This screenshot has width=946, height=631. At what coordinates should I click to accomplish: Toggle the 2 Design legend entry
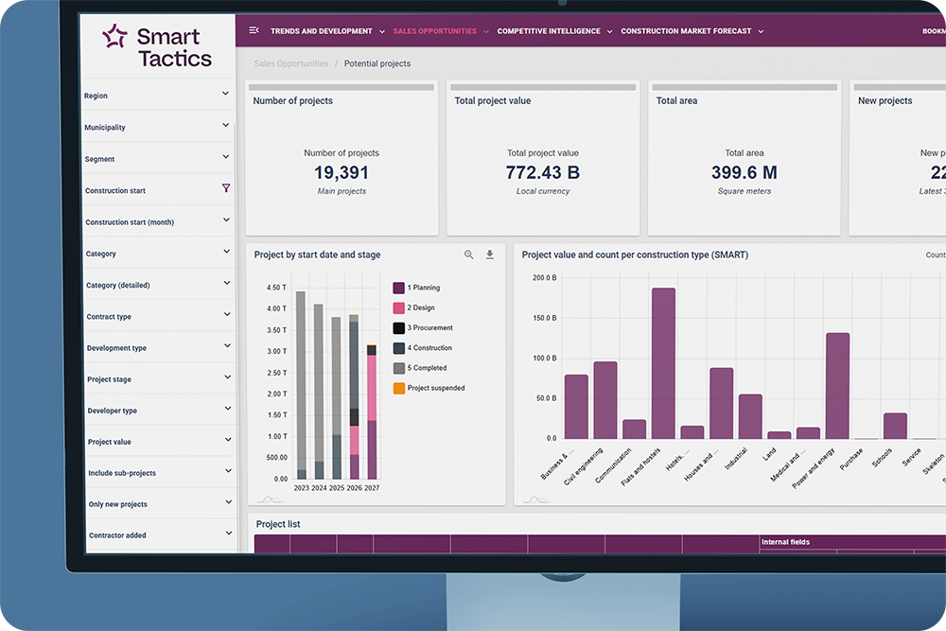click(414, 307)
